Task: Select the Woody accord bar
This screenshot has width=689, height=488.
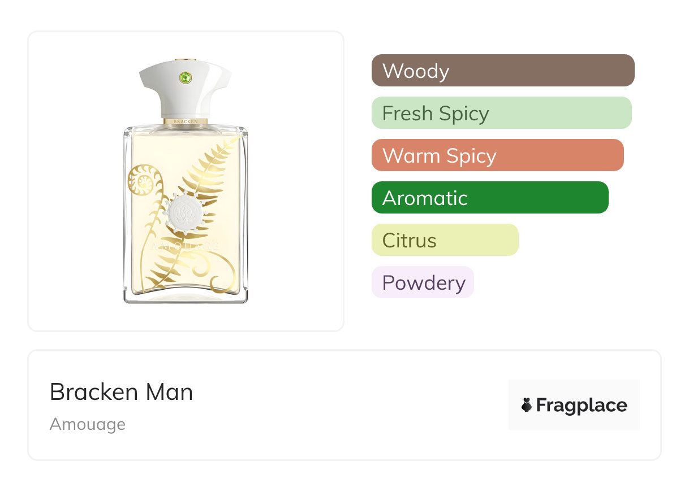Action: click(502, 71)
